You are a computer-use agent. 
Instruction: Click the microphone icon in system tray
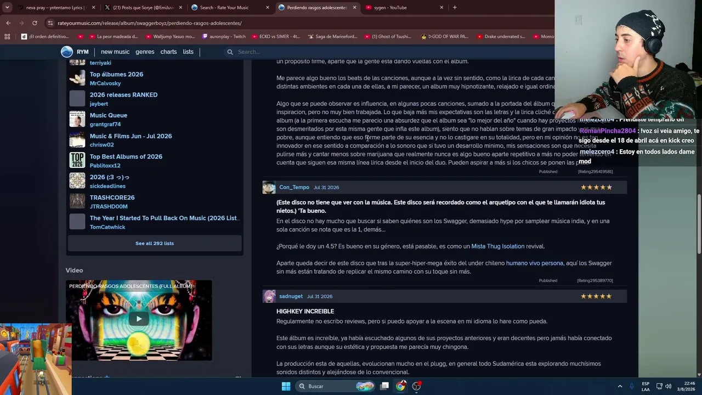coord(632,386)
